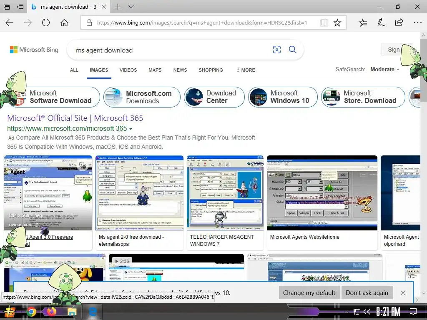Click the visual search camera icon

(277, 50)
